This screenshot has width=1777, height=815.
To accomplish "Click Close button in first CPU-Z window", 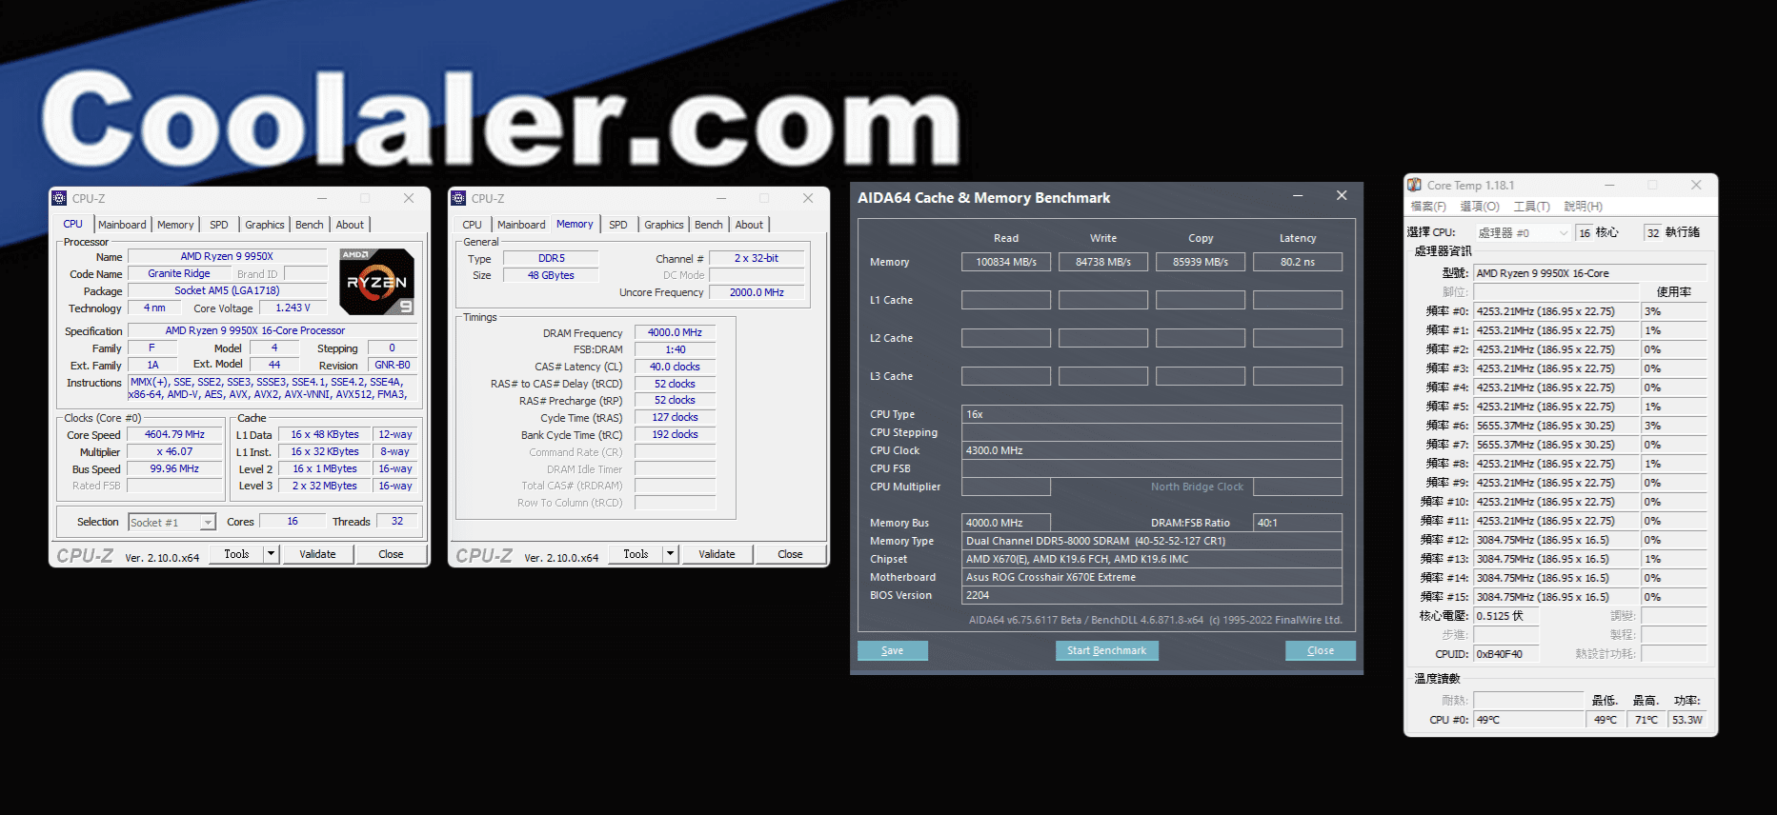I will (x=391, y=553).
